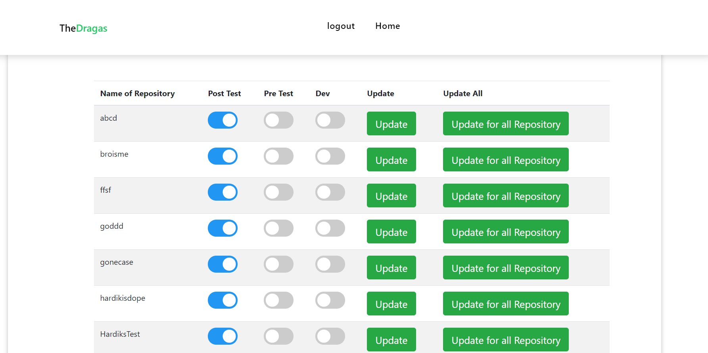Toggle Post Test for goddd
Image resolution: width=708 pixels, height=353 pixels.
pos(223,228)
